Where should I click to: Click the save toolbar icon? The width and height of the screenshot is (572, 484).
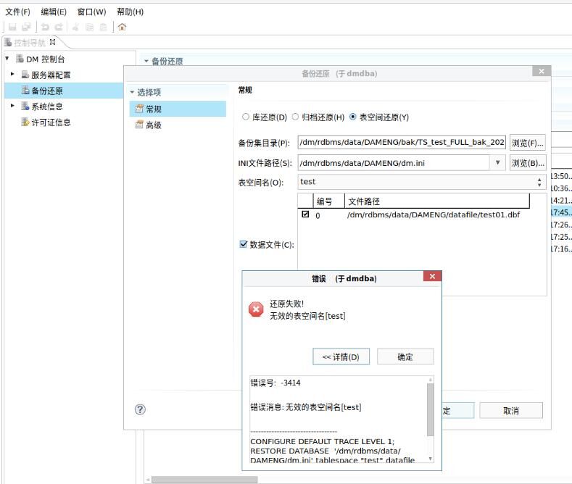12,27
